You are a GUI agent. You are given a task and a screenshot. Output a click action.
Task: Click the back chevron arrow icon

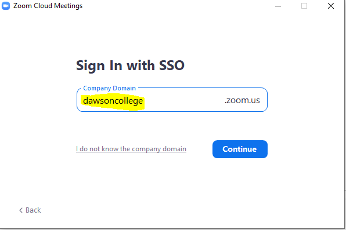[21, 210]
